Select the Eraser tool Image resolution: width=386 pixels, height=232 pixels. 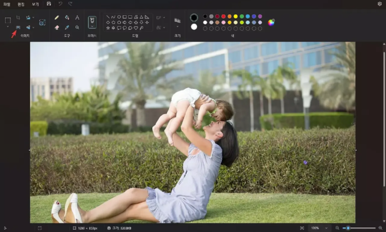57,27
